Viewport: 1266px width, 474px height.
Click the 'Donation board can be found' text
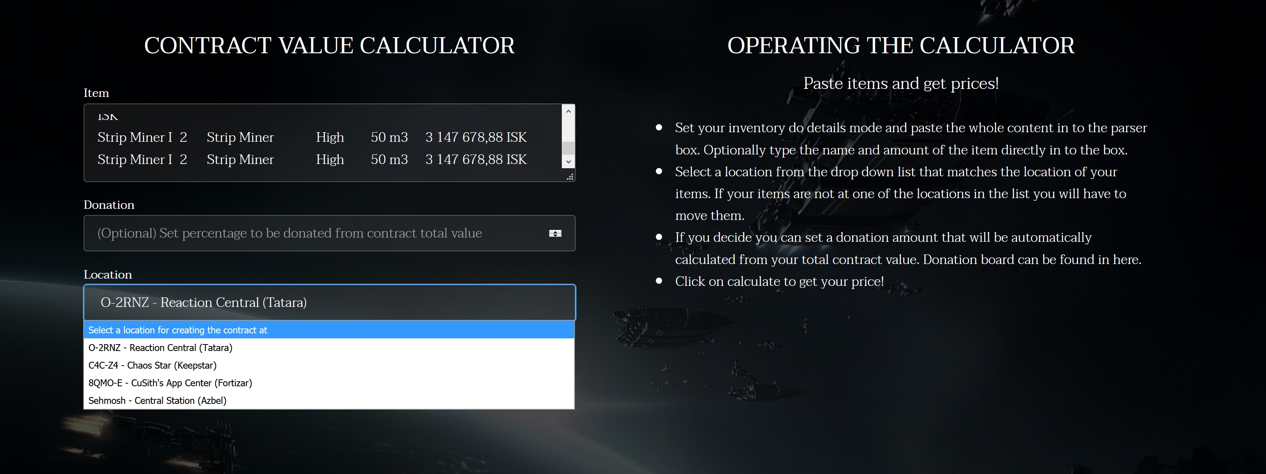(1008, 259)
